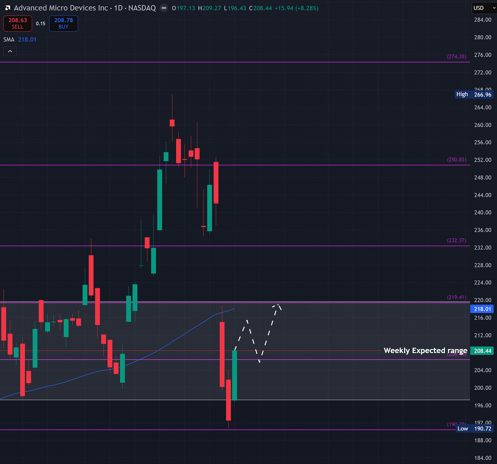Click the change value +15.94 (+8.28%)
Image resolution: width=497 pixels, height=464 pixels.
[297, 8]
